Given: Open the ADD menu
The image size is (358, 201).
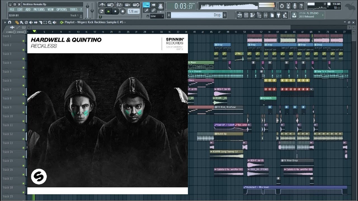Looking at the screenshot, I should tap(28, 9).
